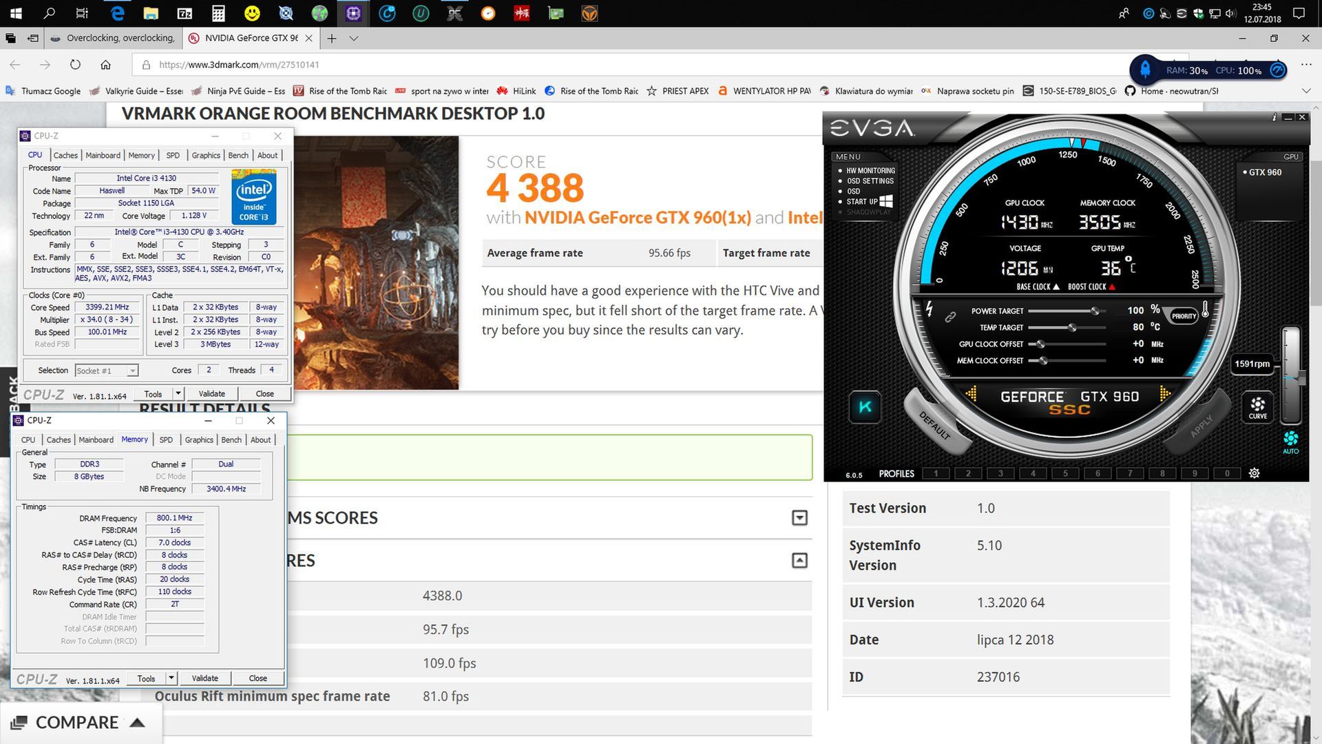The height and width of the screenshot is (744, 1322).
Task: Switch to Mainboard tab in upper CPU-Z
Action: 103,156
